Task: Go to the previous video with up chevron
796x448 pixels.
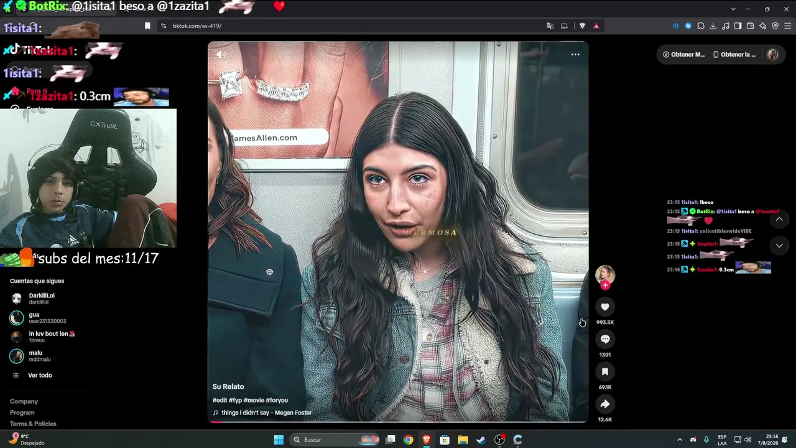Action: (x=779, y=219)
